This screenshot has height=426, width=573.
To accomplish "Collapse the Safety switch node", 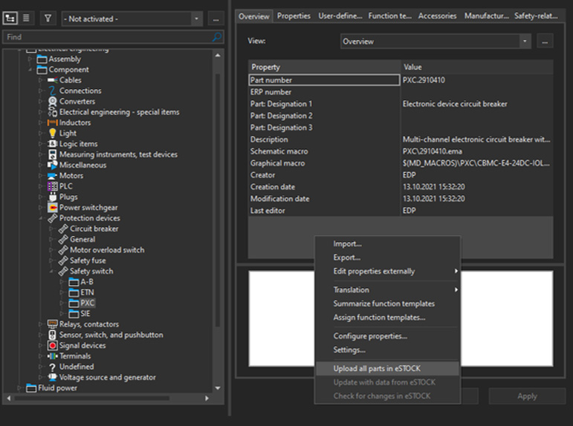I will tap(51, 272).
